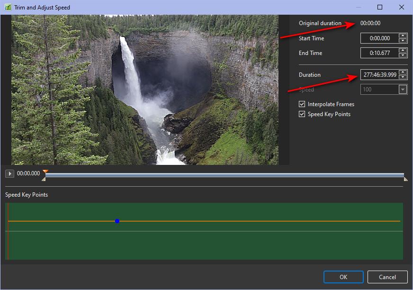The width and height of the screenshot is (413, 290).
Task: Increase End Time with the up arrow
Action: pos(403,51)
